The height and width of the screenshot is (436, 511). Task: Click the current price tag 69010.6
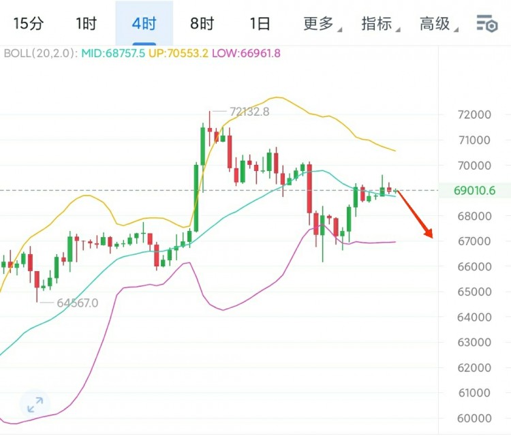[x=474, y=190]
